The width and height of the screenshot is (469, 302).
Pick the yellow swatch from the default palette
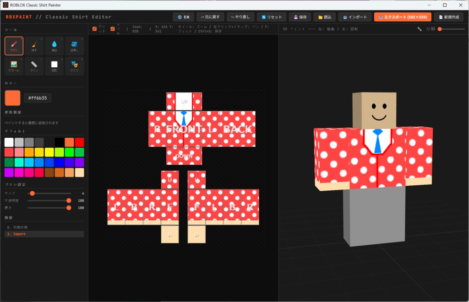49,152
